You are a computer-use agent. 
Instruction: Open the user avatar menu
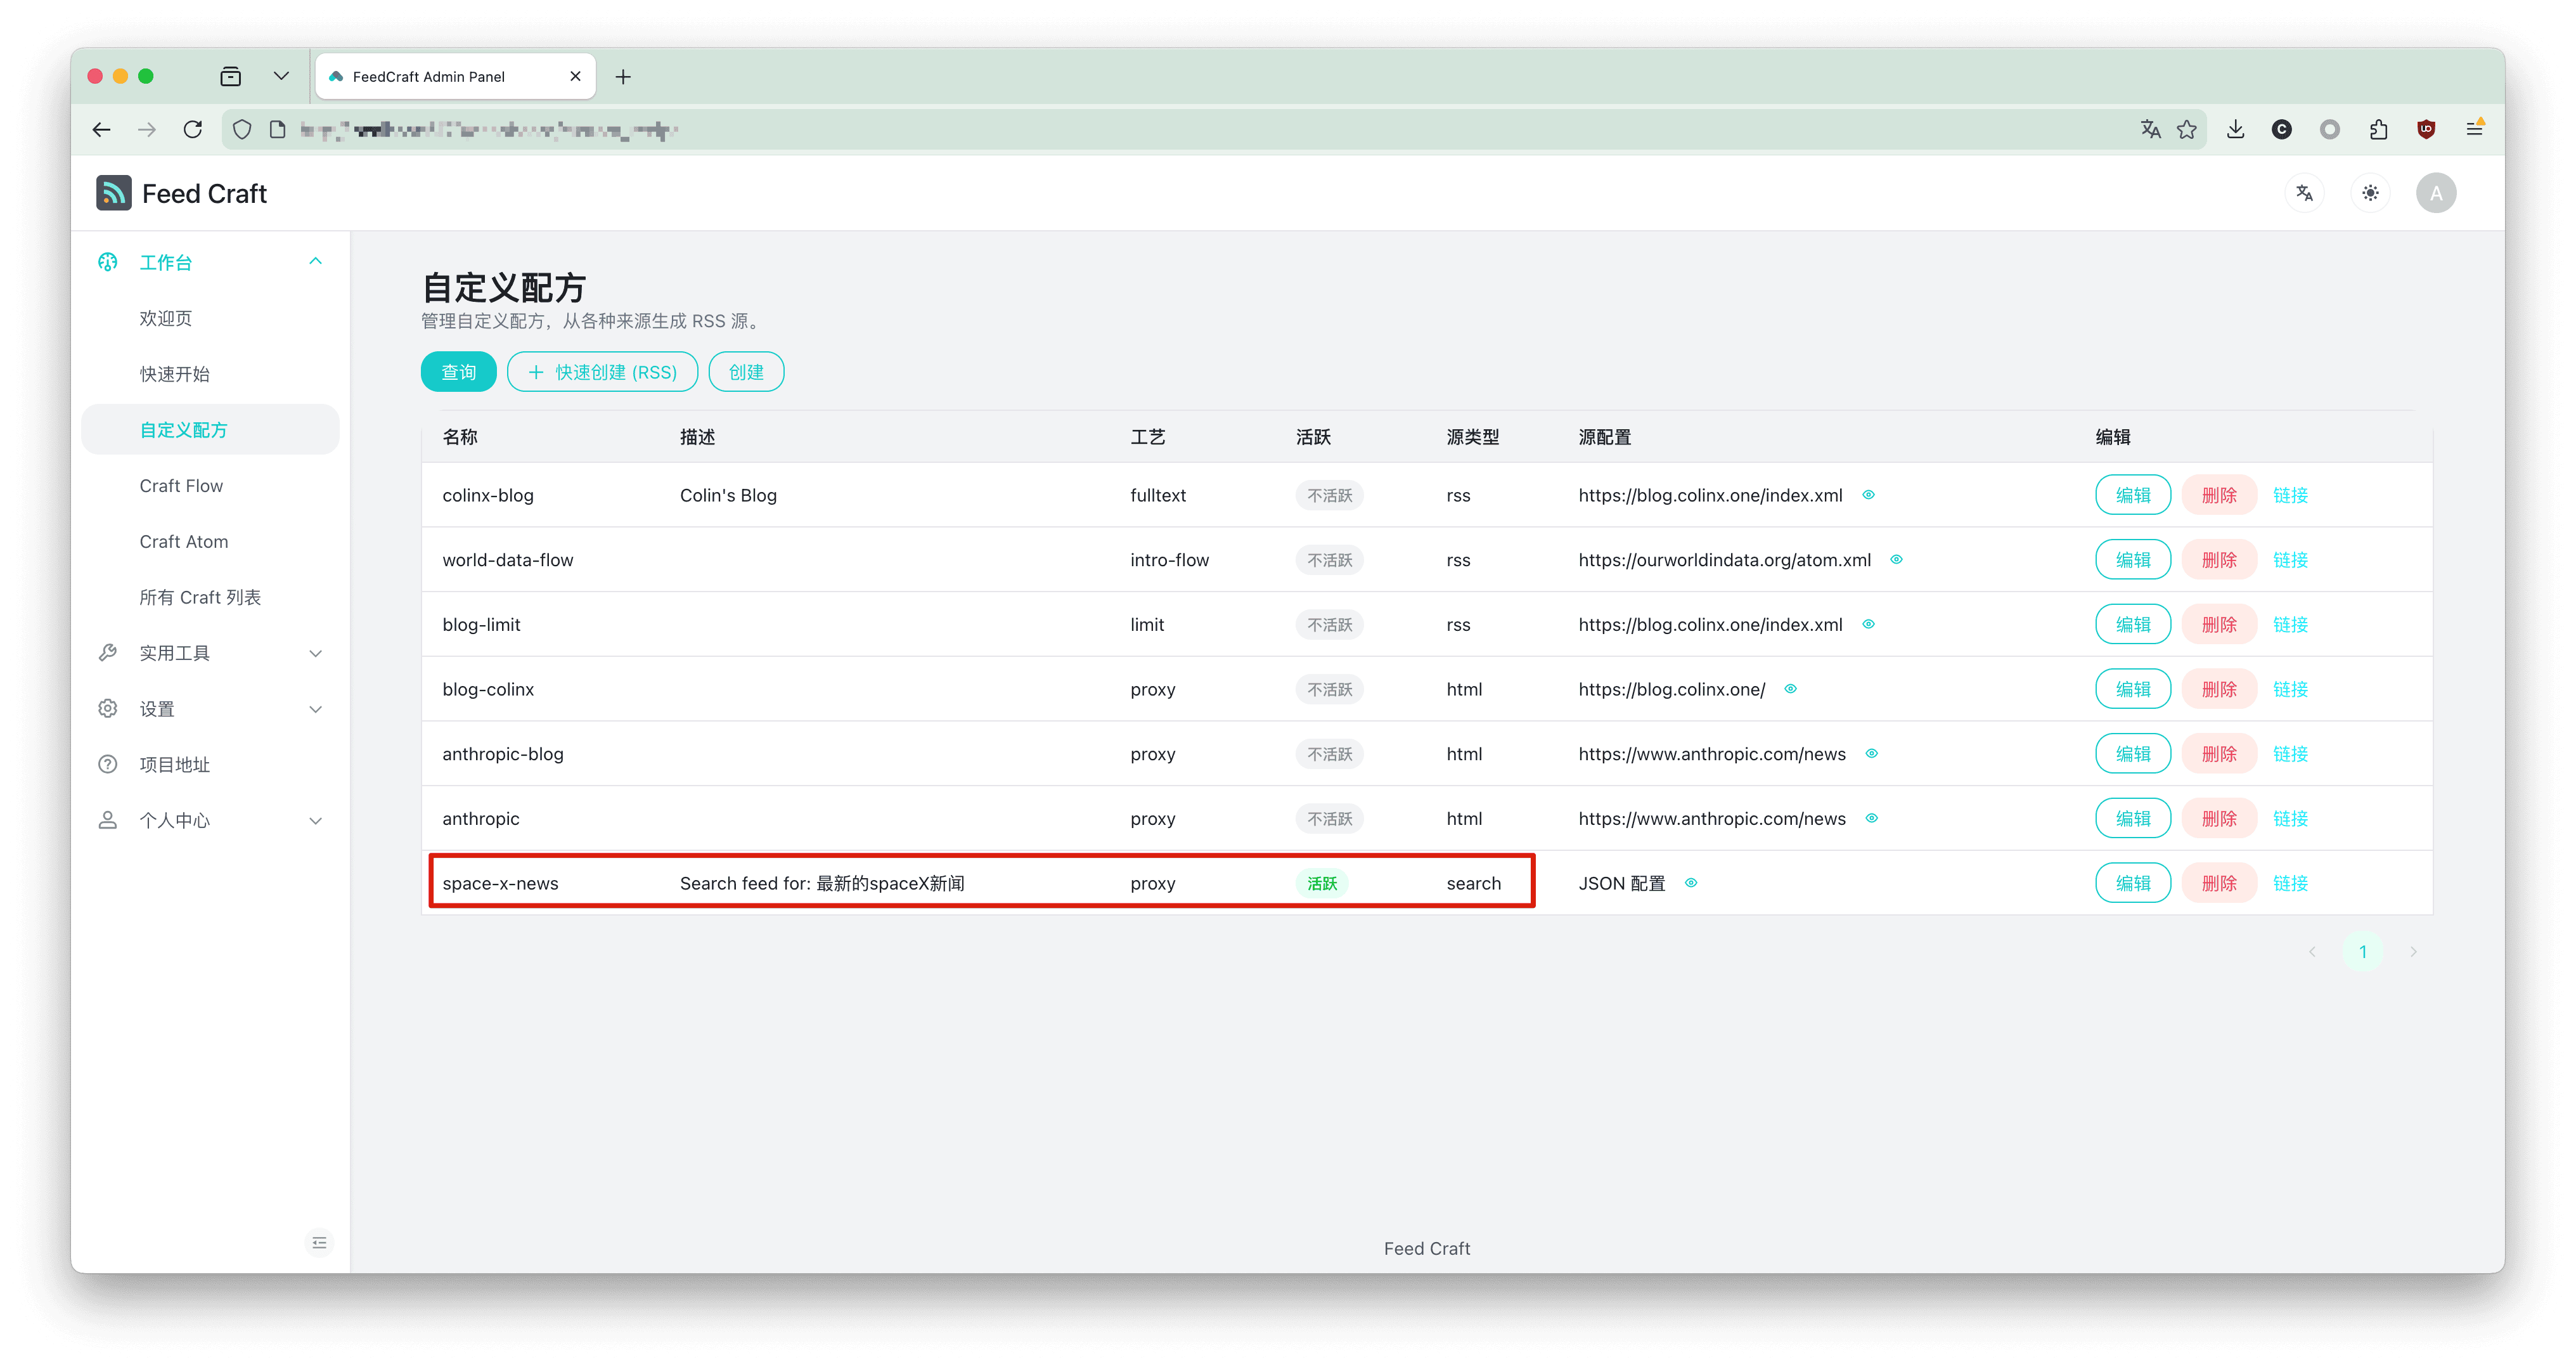[x=2436, y=193]
